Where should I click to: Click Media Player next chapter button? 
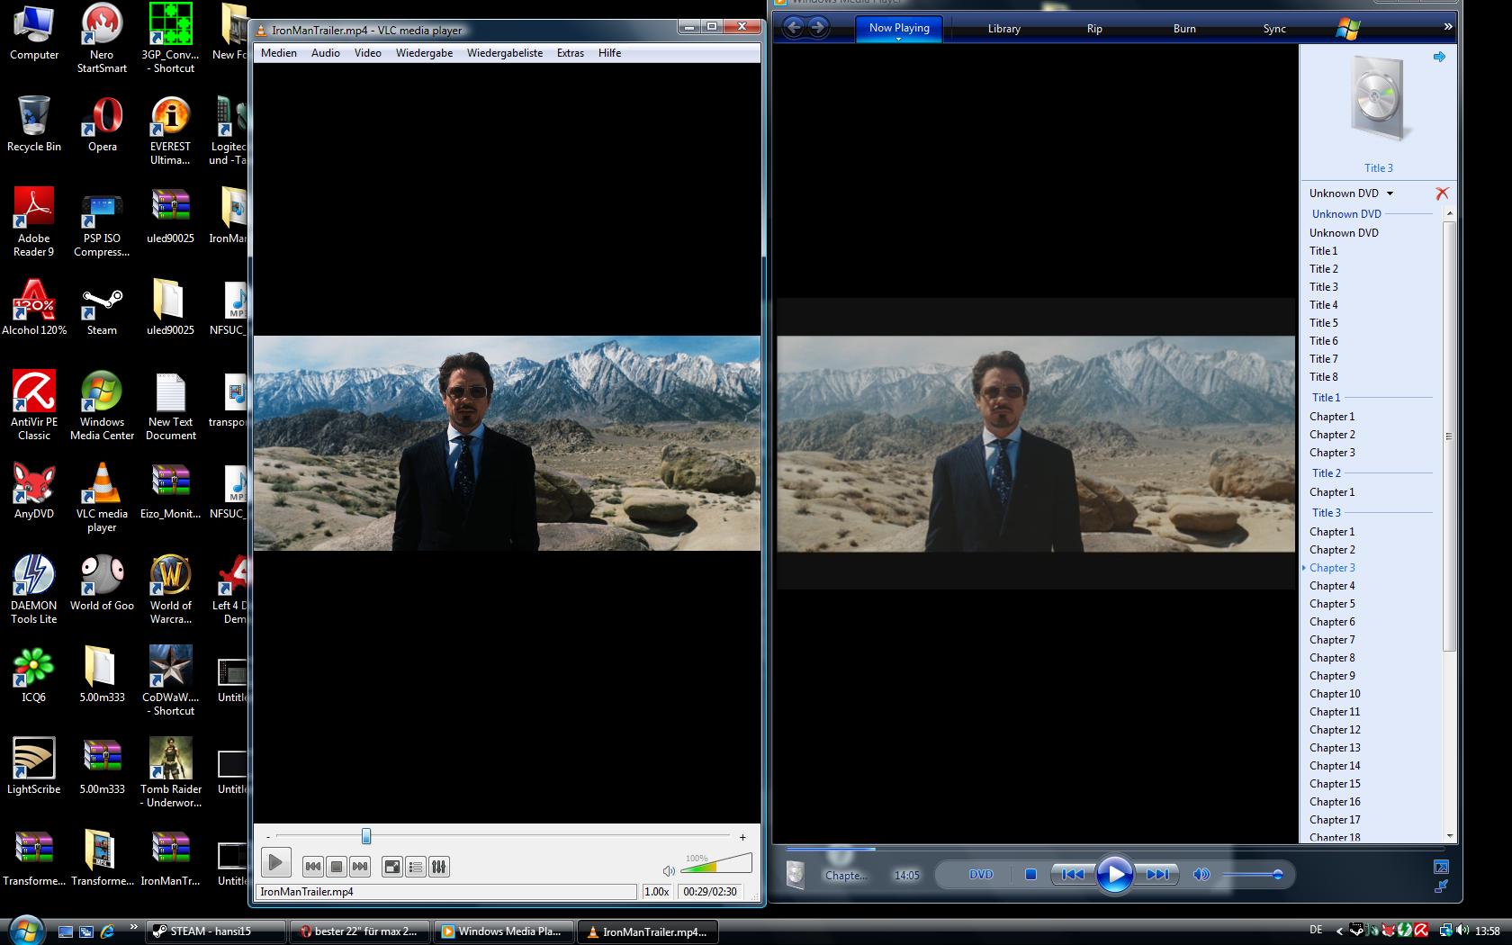[1157, 874]
